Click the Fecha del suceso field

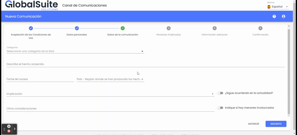pyautogui.click(x=40, y=79)
